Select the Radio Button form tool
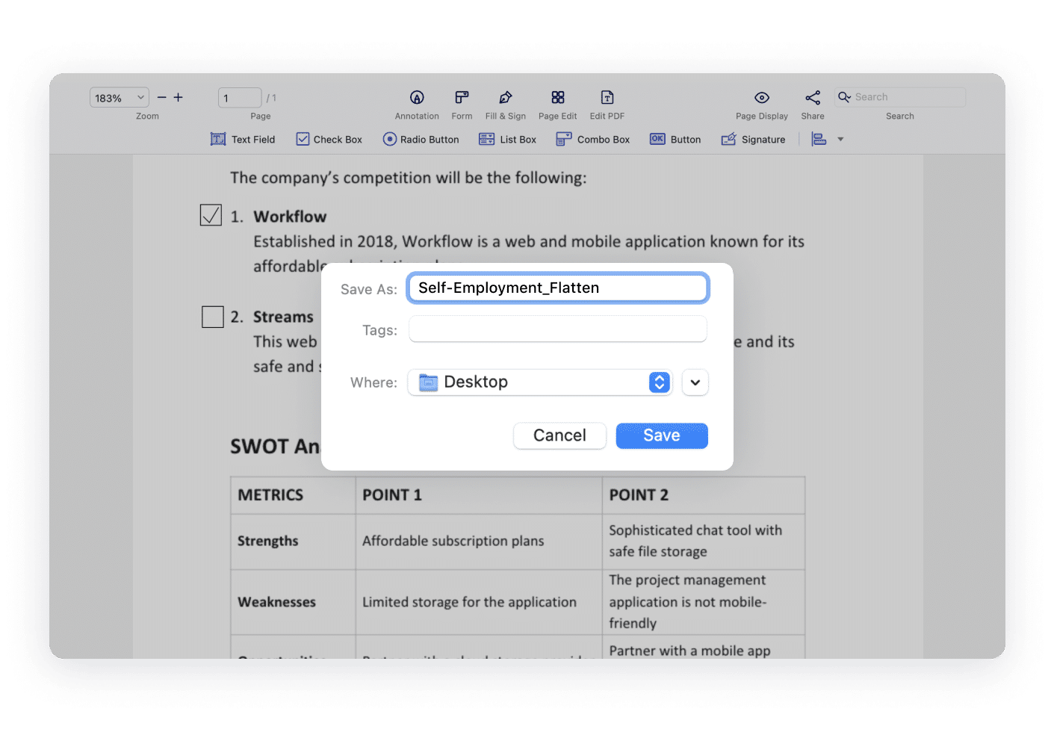Screen dimensions: 1051x732 (x=421, y=139)
